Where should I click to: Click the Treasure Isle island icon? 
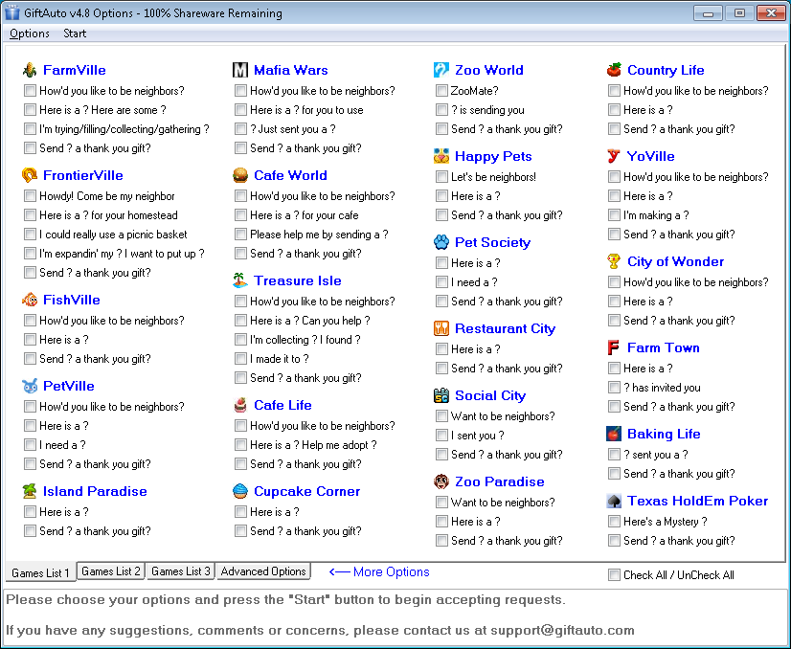click(240, 280)
